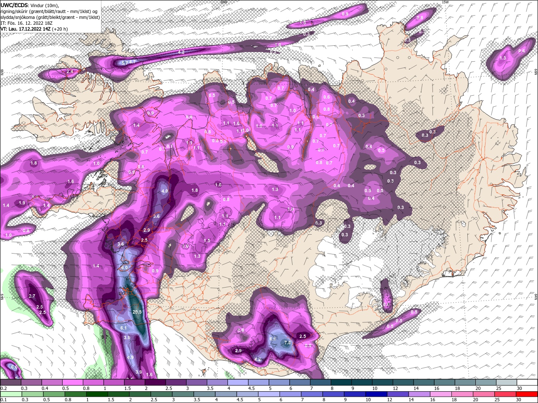Screen dimensions: 538x403
Task: Click the 'Vindur (10m)' text in the header
Action: point(45,5)
